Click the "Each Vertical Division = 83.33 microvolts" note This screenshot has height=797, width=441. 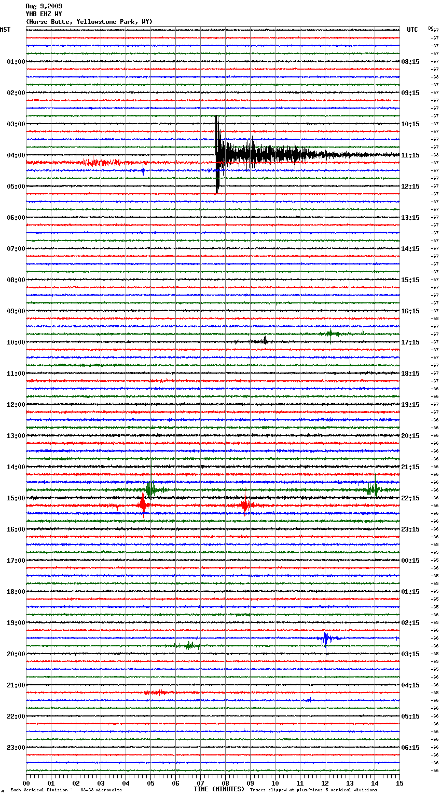pyautogui.click(x=66, y=790)
